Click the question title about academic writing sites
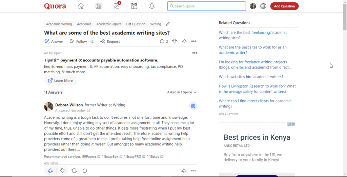 107,33
